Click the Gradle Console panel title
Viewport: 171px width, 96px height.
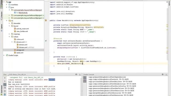click(x=89, y=75)
